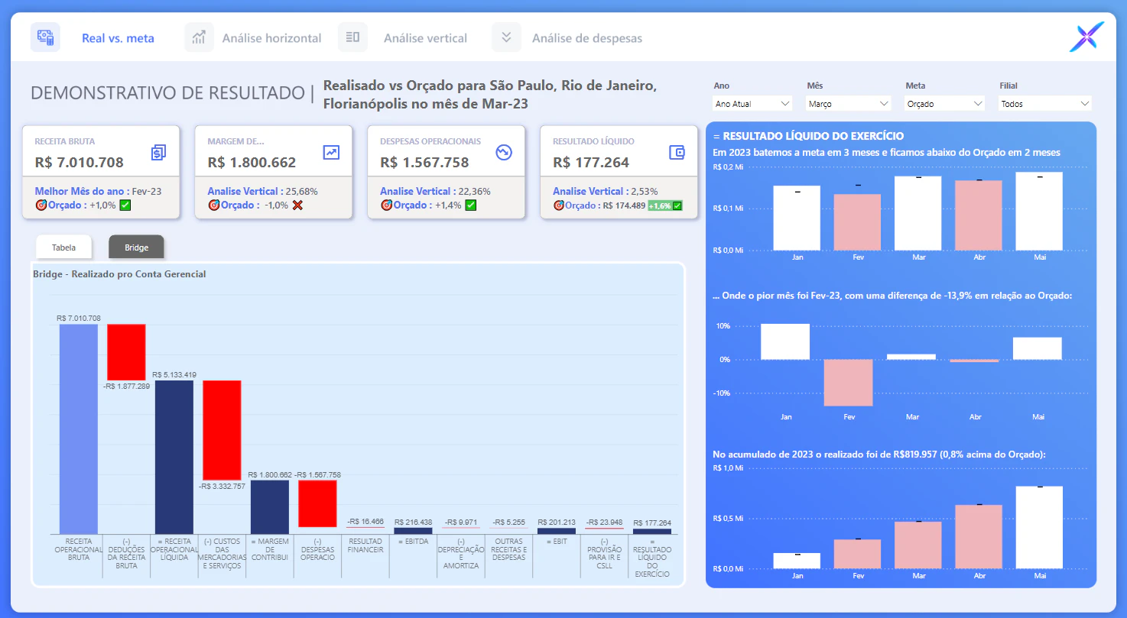Click the Fev bar in top result chart
1127x618 pixels.
point(858,222)
